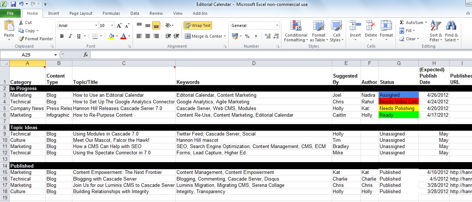The width and height of the screenshot is (472, 202).
Task: Toggle the Wrap Text button
Action: [198, 25]
